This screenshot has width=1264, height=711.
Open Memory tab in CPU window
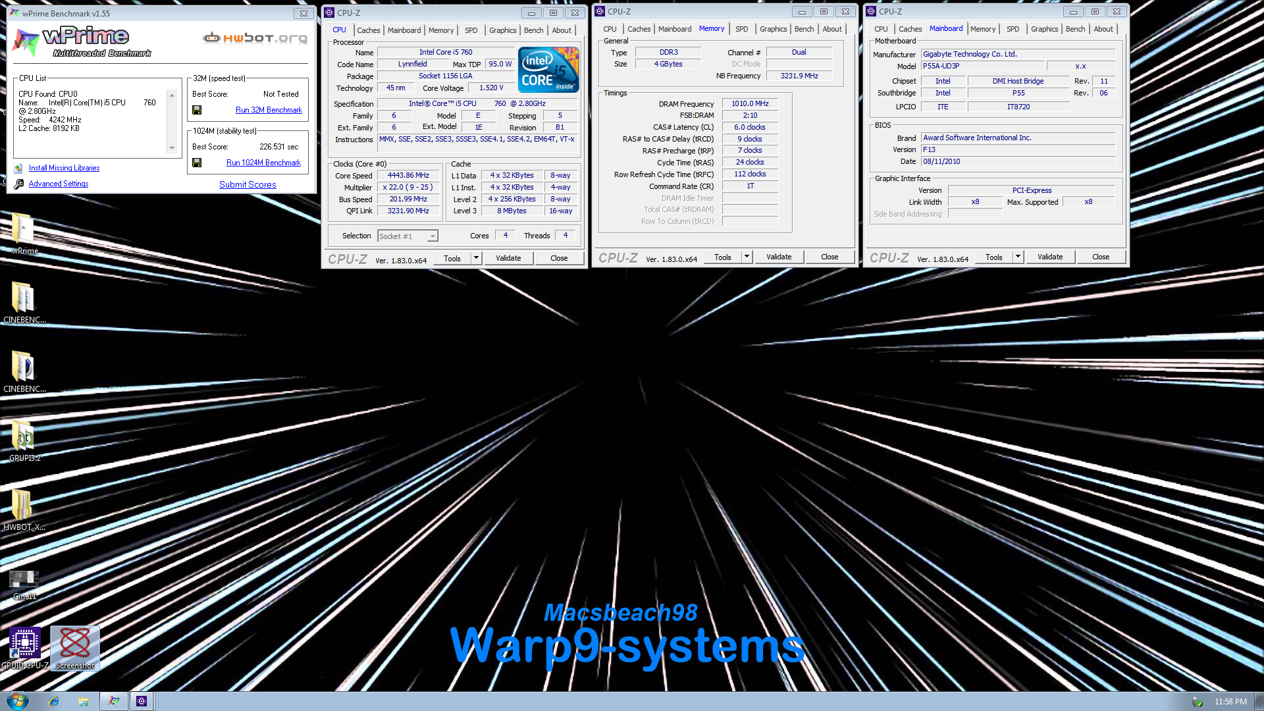click(x=441, y=30)
